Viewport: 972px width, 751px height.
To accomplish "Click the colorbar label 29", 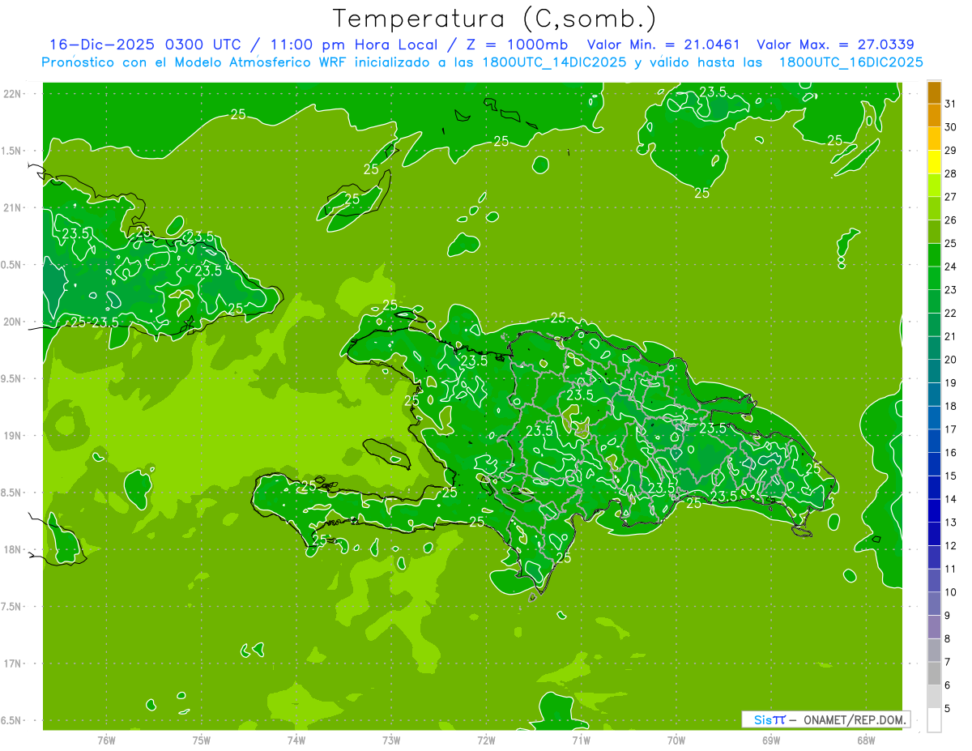I will (x=951, y=150).
